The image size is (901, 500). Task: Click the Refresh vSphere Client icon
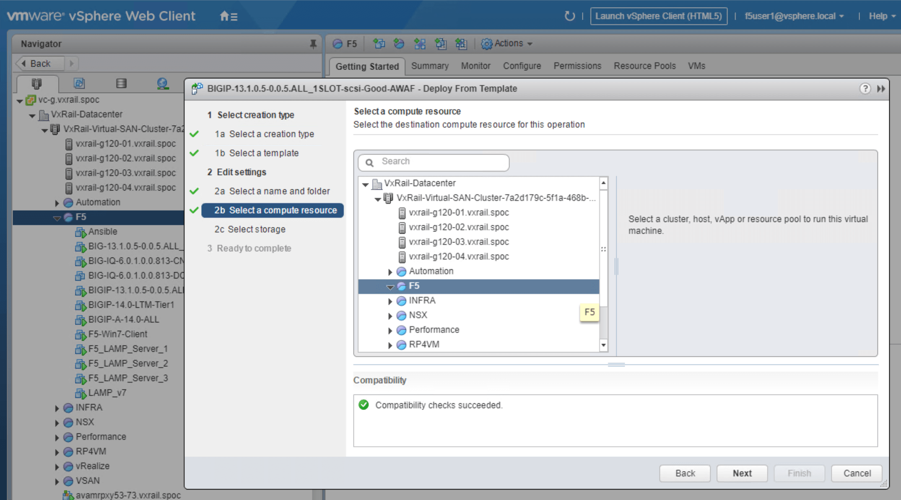coord(567,16)
